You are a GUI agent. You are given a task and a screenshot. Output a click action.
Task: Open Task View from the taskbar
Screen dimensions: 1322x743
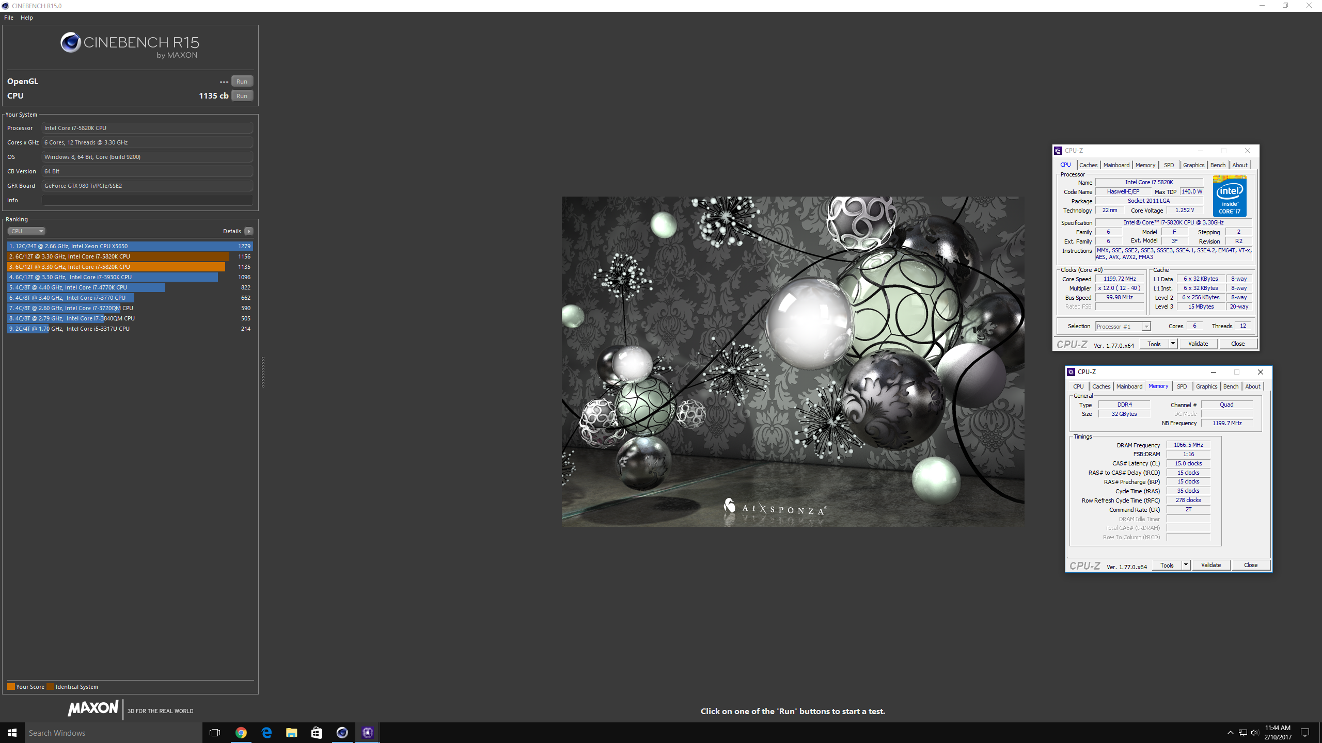point(215,733)
